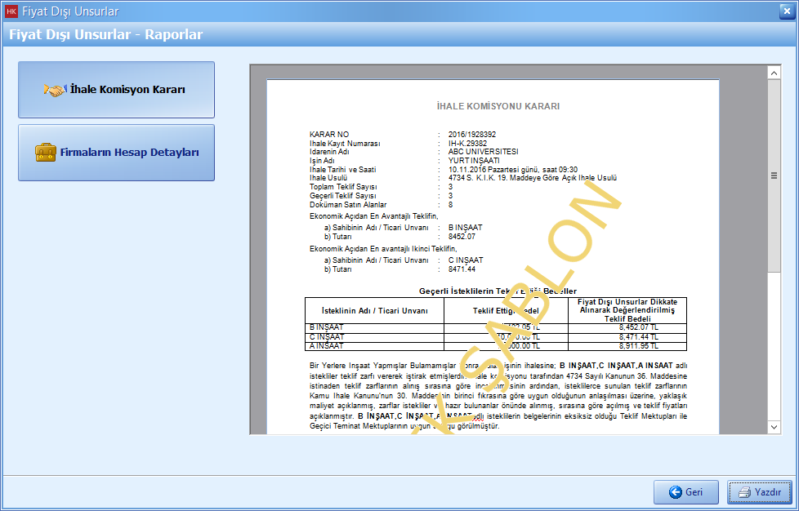Click the handshake icon on İhale Komisyon Kararı
The image size is (799, 511).
point(55,90)
